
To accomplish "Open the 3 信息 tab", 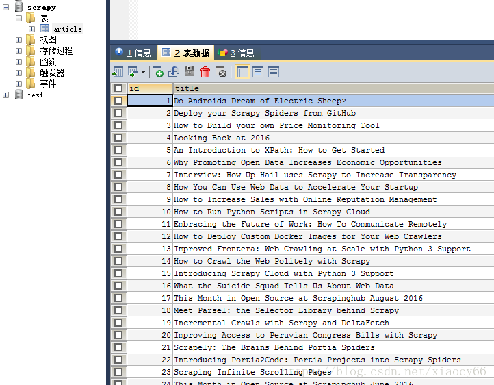I will pyautogui.click(x=236, y=52).
